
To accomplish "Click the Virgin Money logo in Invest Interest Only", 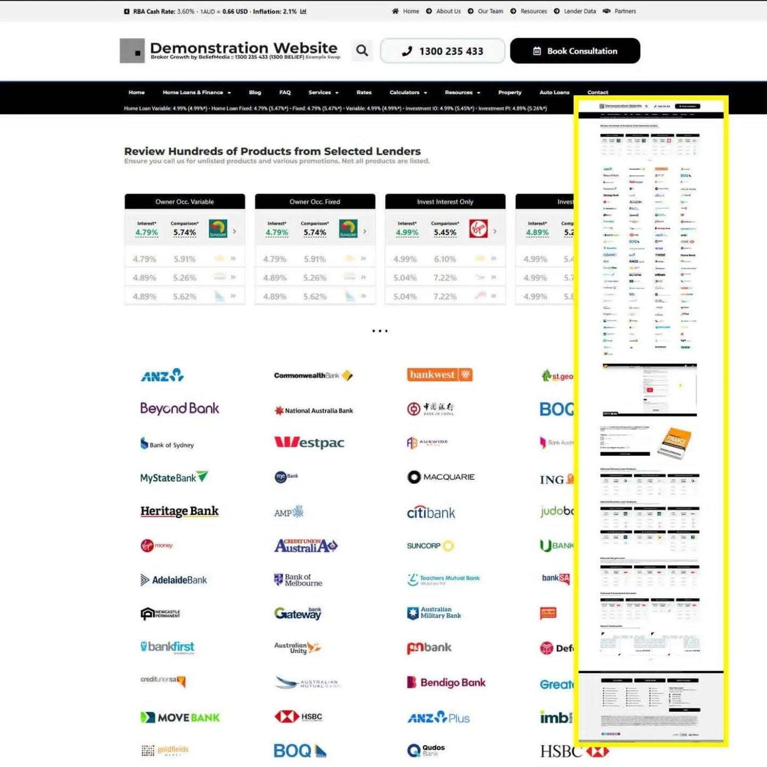I will (478, 229).
